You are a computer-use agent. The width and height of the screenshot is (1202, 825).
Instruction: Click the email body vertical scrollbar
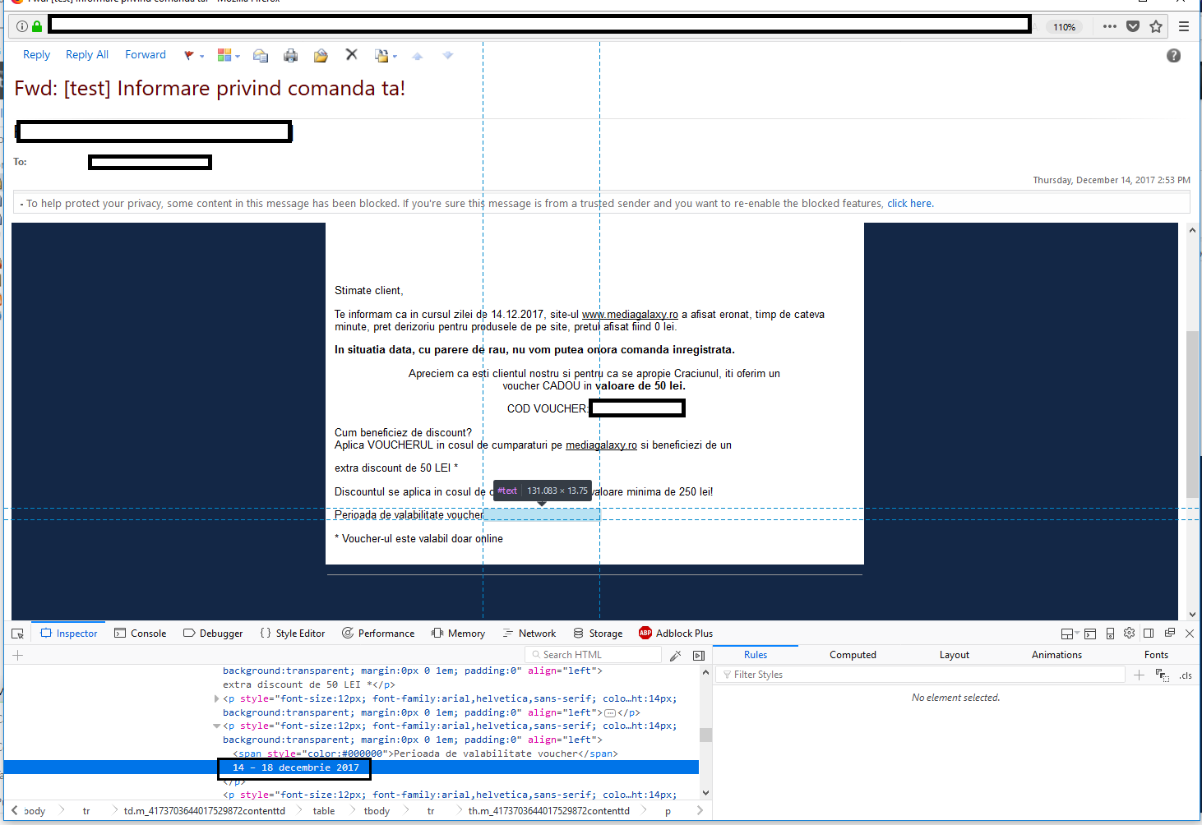pyautogui.click(x=1192, y=414)
